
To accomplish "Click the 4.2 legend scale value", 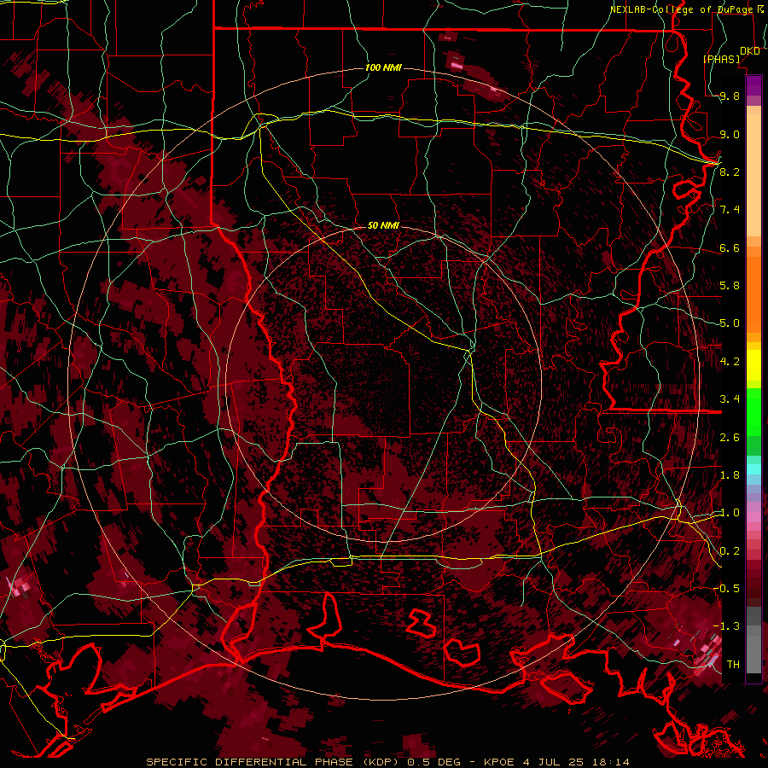I will pyautogui.click(x=730, y=362).
